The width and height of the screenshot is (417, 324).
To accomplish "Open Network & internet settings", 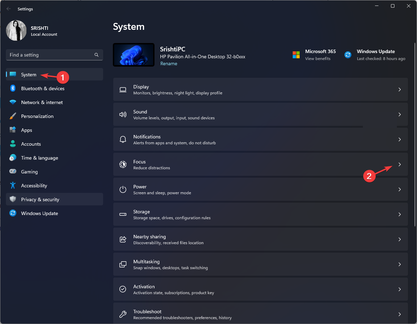I will click(55, 102).
